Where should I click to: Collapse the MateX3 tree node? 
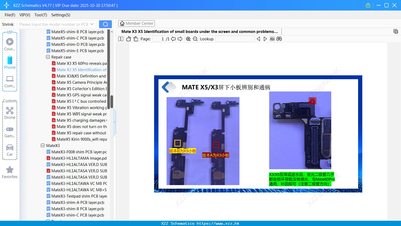tap(43, 145)
